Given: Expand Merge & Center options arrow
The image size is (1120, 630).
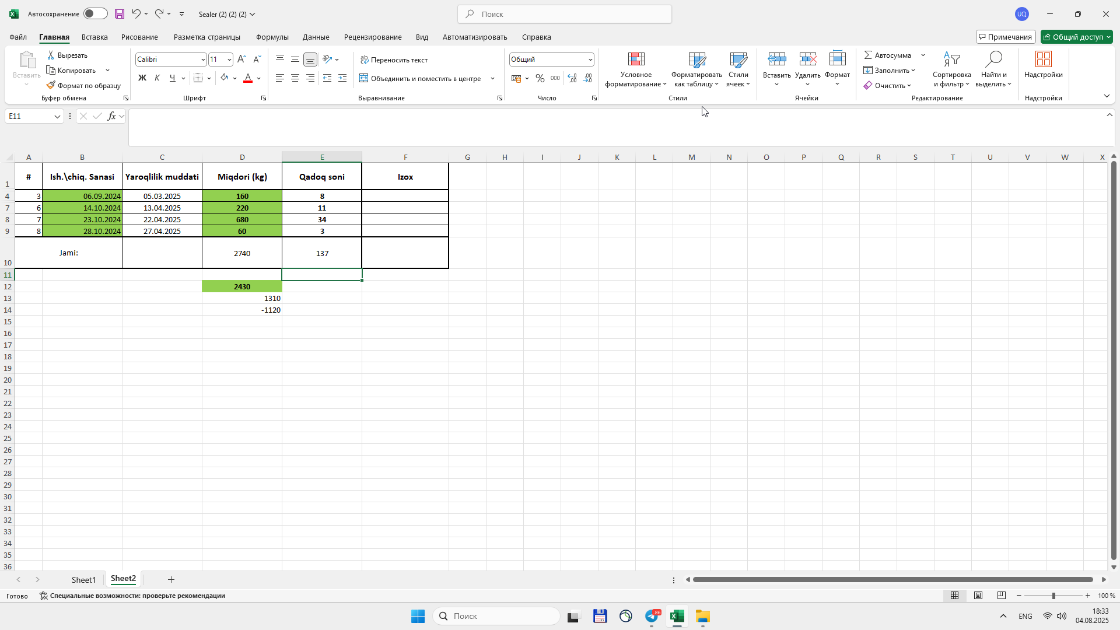Looking at the screenshot, I should [492, 78].
